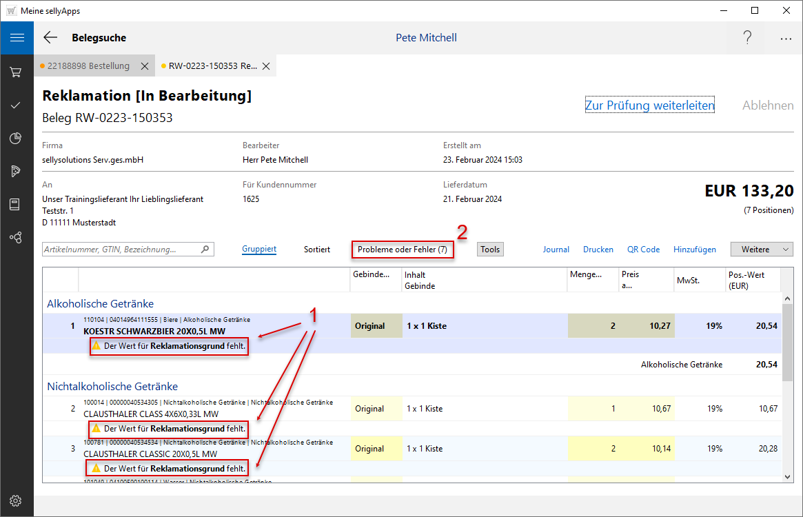803x517 pixels.
Task: Open the three-dots more options menu
Action: click(786, 39)
